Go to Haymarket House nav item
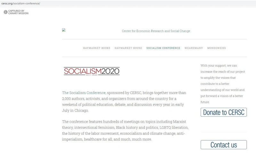Image resolution: width=256 pixels, height=161 pixels. point(128,48)
